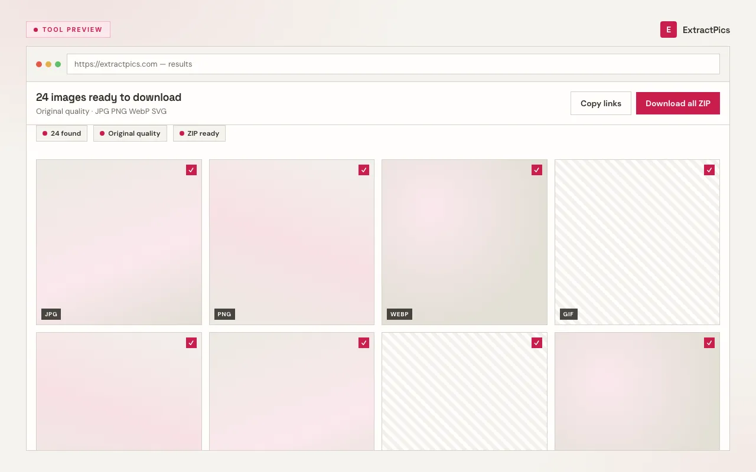This screenshot has width=756, height=472.
Task: Click the red E ExtractPics logo icon
Action: click(668, 29)
